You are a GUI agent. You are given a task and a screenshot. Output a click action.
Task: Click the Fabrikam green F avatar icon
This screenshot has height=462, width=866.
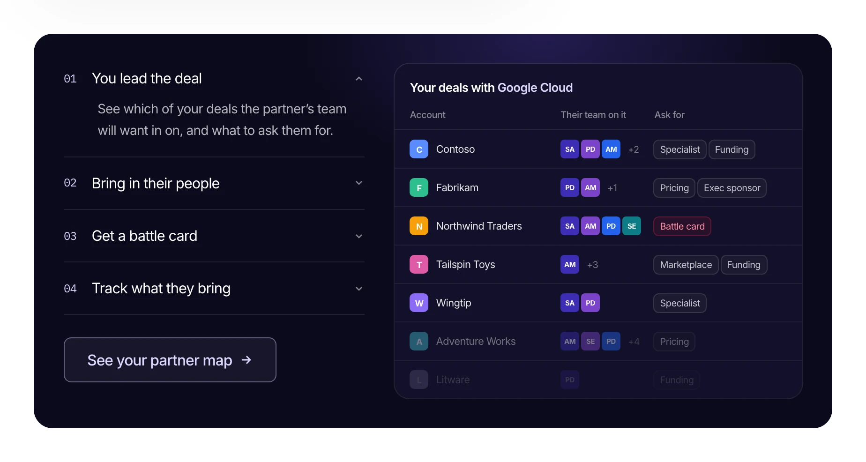coord(419,188)
